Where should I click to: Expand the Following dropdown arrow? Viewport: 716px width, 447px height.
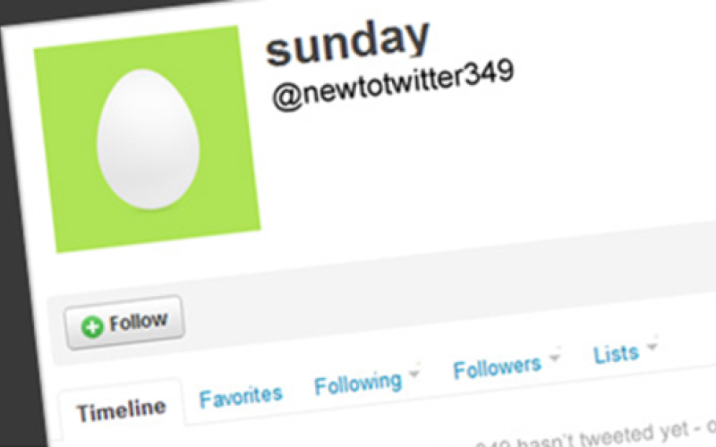pyautogui.click(x=414, y=373)
